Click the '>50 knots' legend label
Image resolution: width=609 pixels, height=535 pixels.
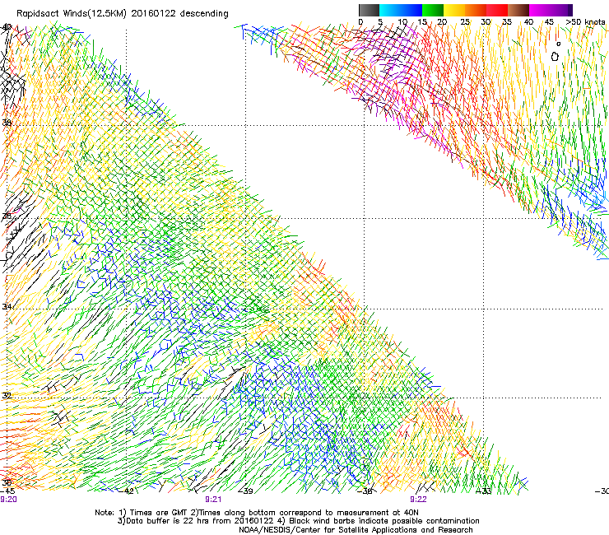pos(585,22)
